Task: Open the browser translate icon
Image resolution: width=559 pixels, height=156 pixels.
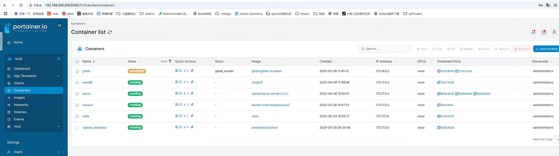Action: click(x=548, y=5)
